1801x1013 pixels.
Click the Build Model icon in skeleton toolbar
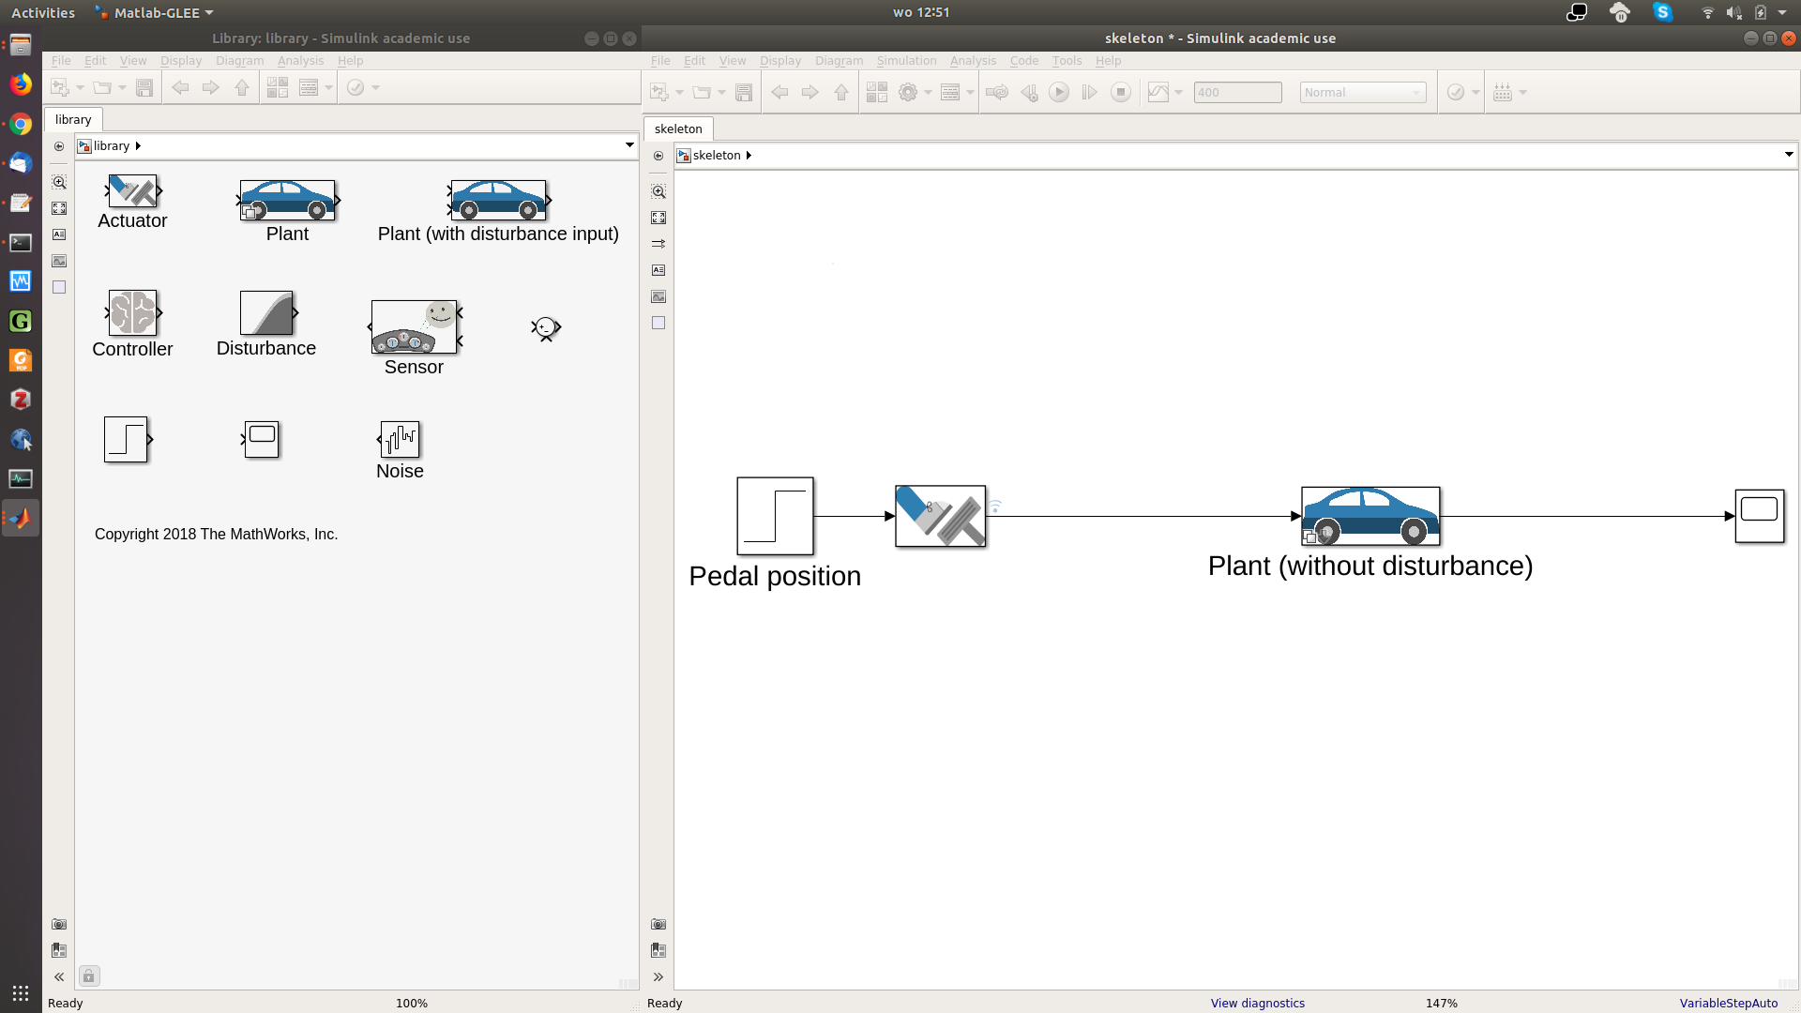[1503, 92]
